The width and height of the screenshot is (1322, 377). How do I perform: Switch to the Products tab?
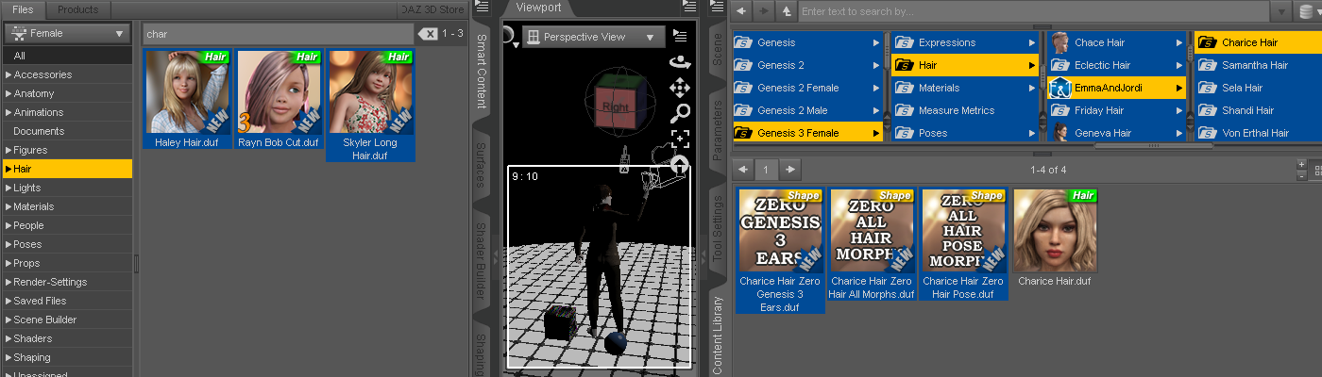77,9
